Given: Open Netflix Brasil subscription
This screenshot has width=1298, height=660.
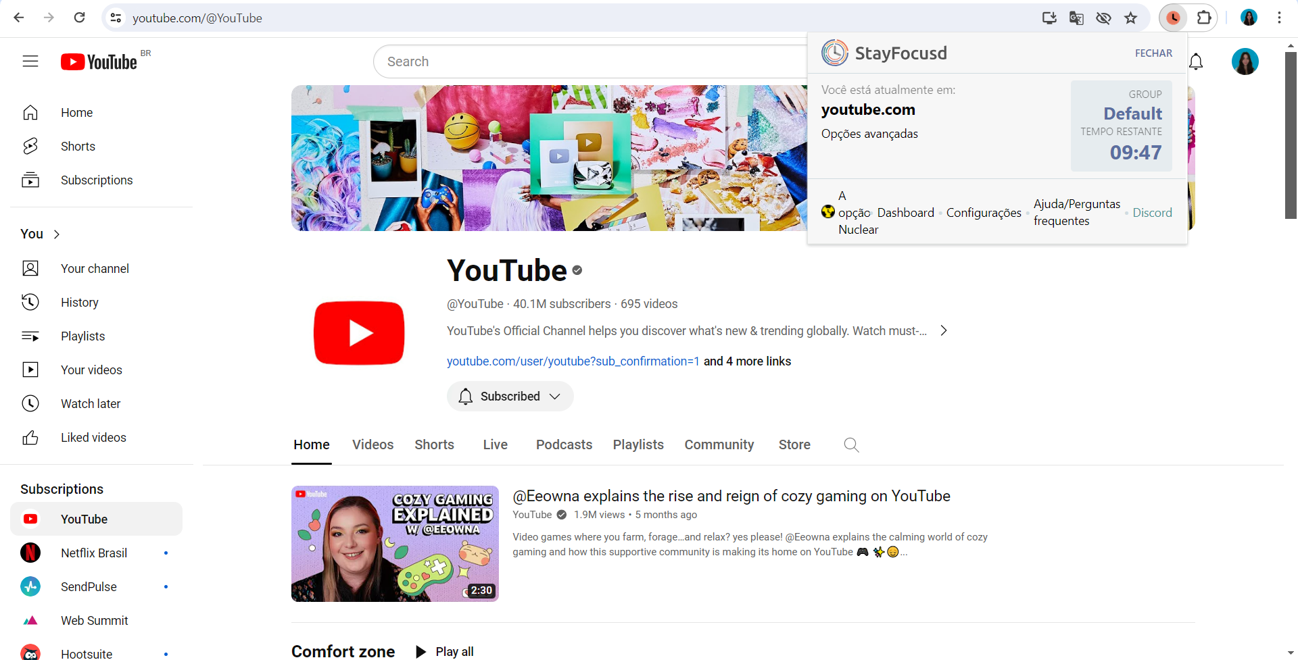Looking at the screenshot, I should pos(97,553).
